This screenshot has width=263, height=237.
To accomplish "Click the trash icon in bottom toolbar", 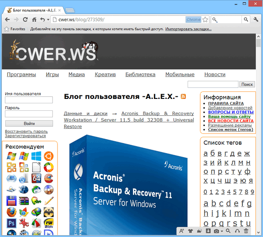I will click(x=246, y=231).
